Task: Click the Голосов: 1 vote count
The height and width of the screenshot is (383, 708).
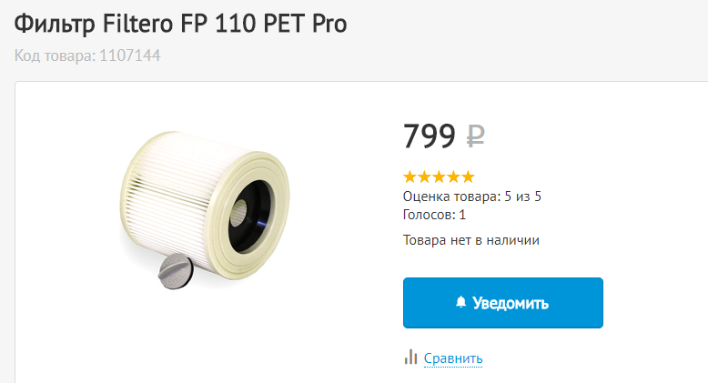Action: (434, 215)
